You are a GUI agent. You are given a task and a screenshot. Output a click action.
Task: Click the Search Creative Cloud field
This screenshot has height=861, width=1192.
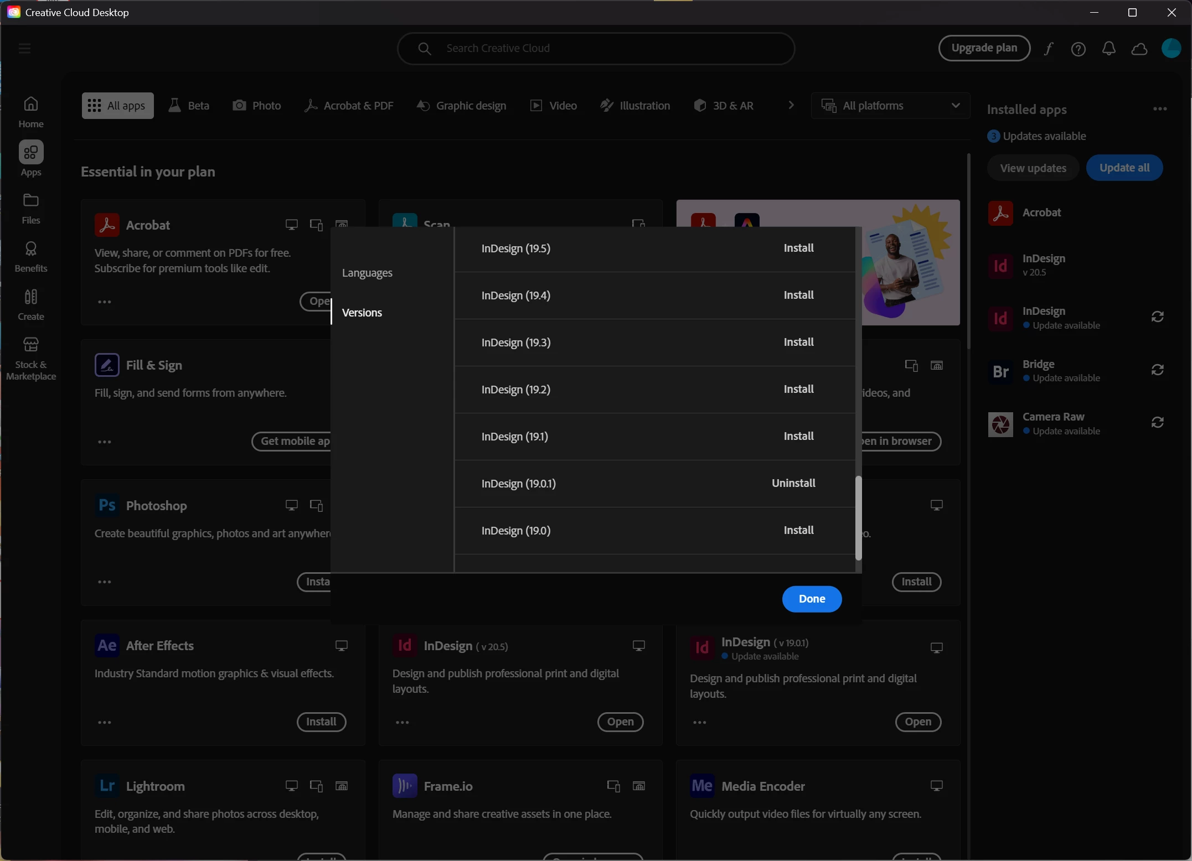(596, 49)
